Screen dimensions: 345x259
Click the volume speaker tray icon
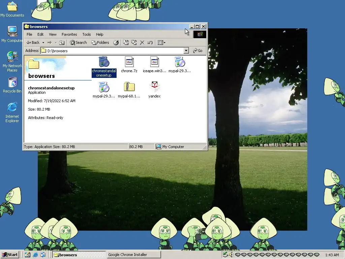[x=231, y=255]
